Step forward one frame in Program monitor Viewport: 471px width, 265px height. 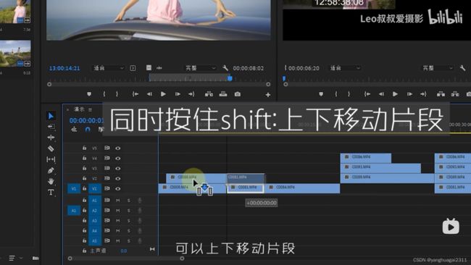409,94
